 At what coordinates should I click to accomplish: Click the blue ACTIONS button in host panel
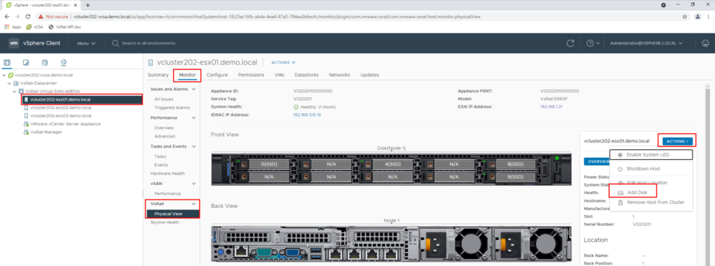(x=677, y=142)
